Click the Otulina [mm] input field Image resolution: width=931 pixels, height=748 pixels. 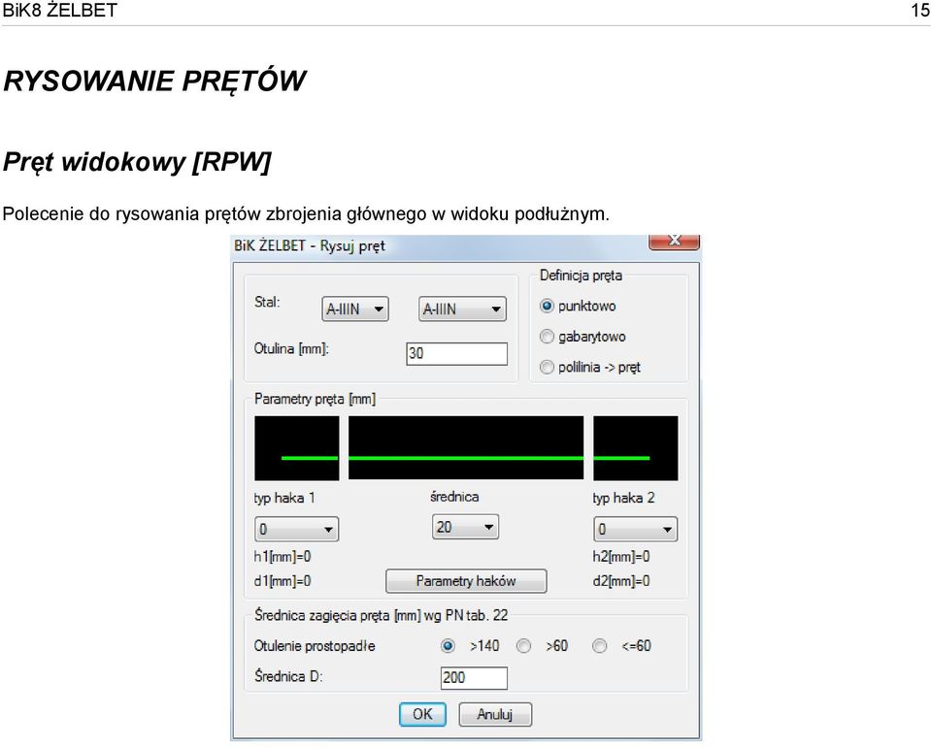[x=457, y=353]
